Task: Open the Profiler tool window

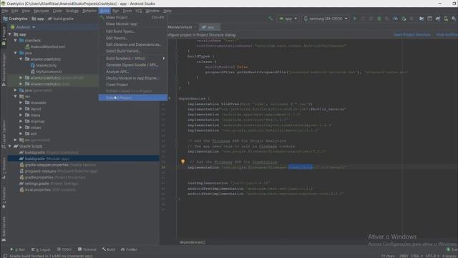Action: 129,249
